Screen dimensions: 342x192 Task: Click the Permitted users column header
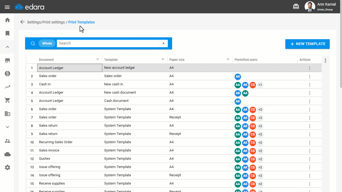(265, 60)
